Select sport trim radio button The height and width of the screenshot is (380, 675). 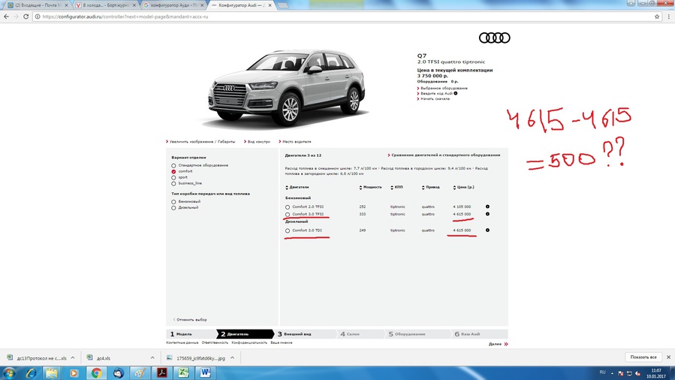tap(173, 178)
